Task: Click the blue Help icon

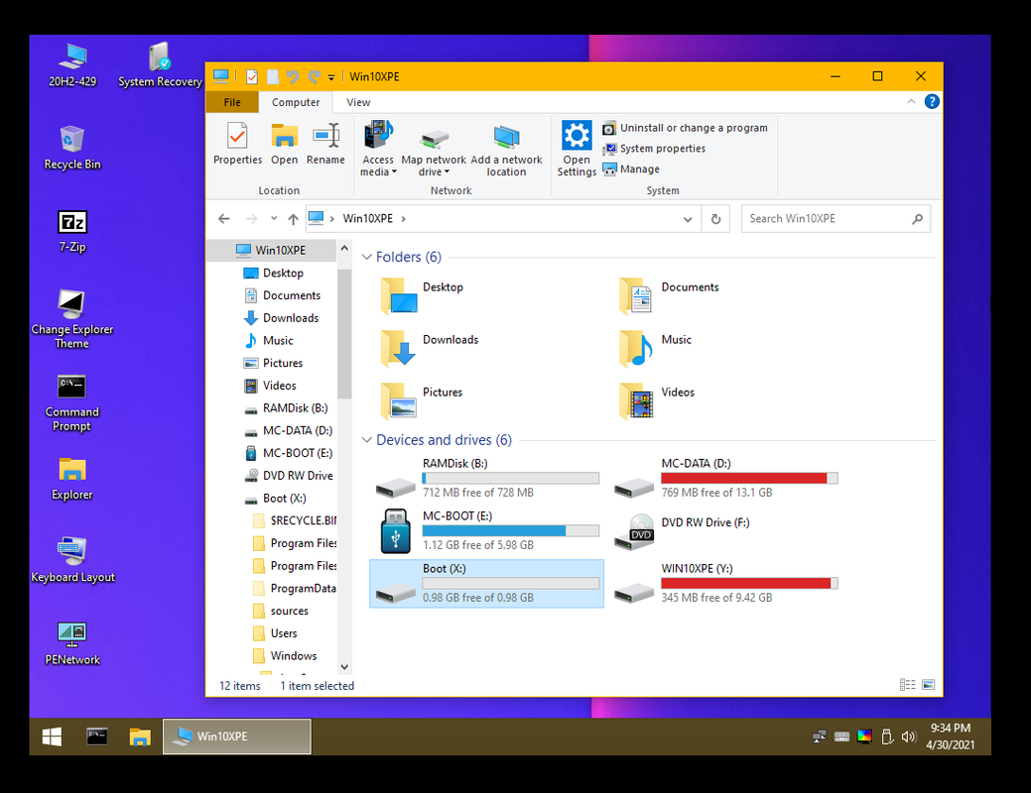Action: 932,102
